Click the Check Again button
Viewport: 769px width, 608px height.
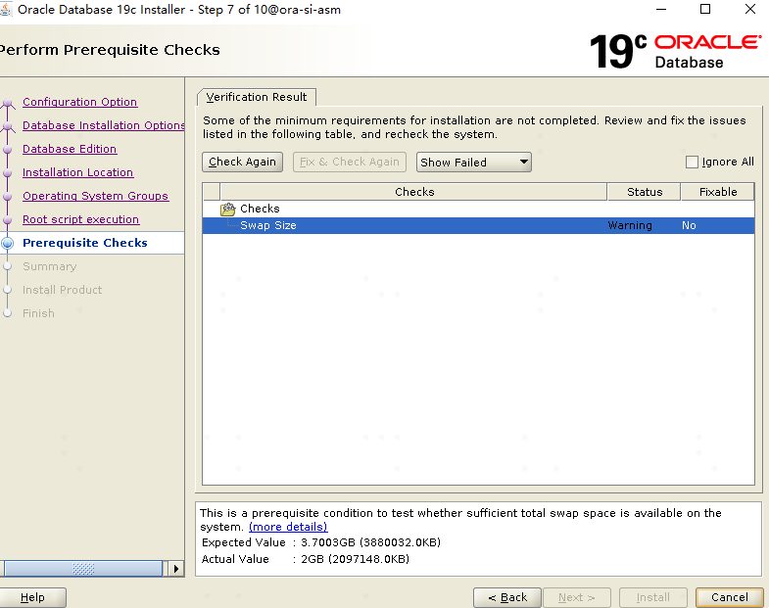point(242,162)
